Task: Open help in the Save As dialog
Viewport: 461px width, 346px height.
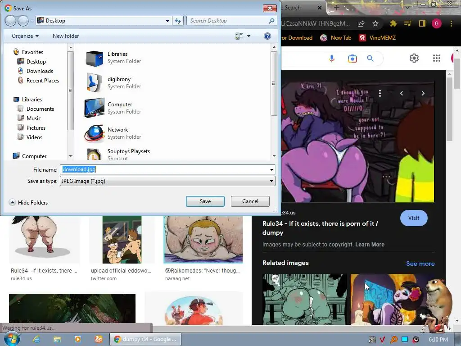Action: (267, 36)
